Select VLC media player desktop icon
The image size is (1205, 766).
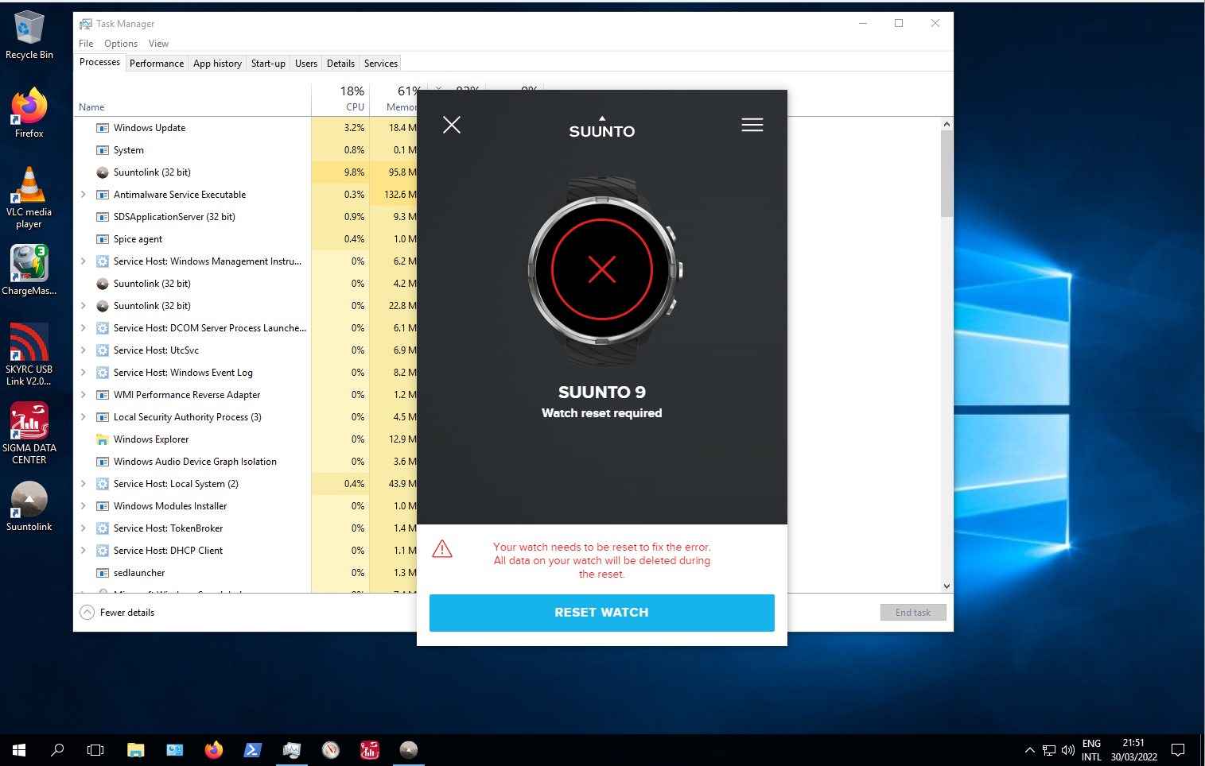point(29,198)
